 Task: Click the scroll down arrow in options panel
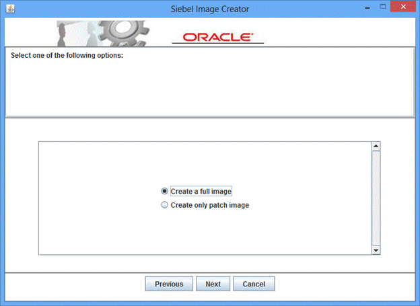coord(376,250)
